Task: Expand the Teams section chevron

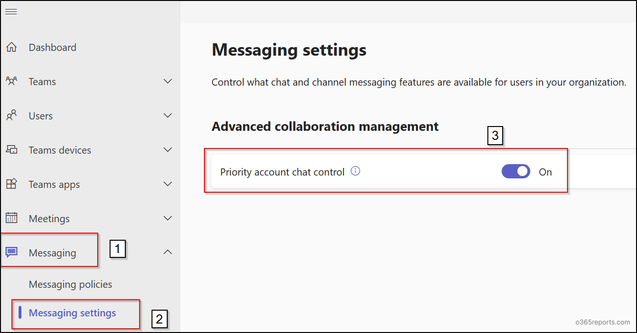Action: click(x=168, y=81)
